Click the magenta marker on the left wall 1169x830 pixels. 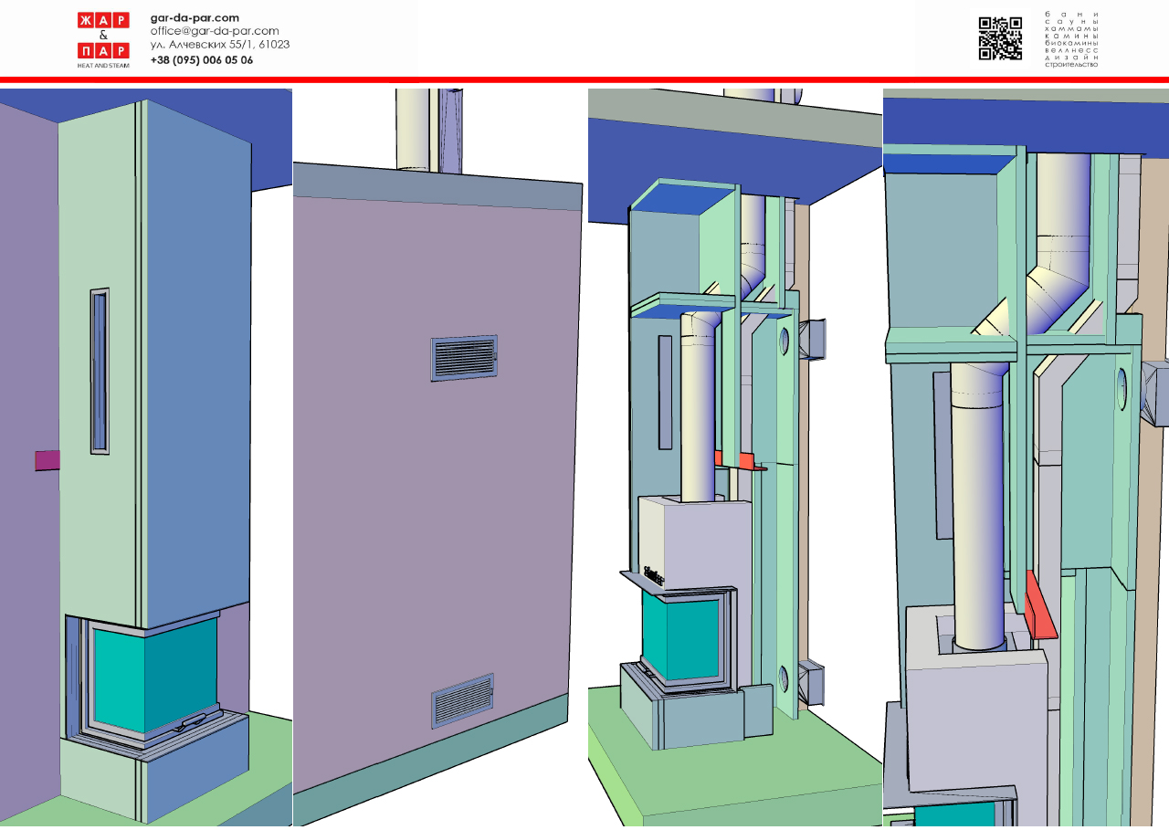(47, 459)
